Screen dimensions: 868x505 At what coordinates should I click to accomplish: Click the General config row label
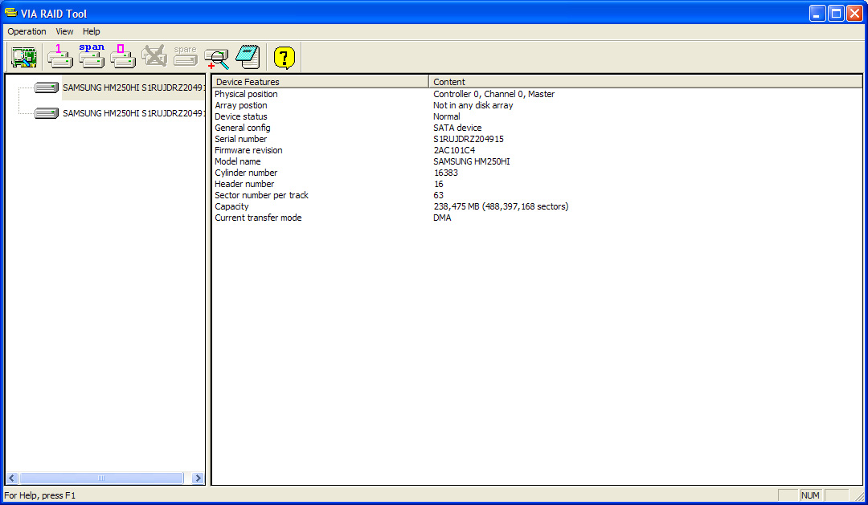coord(243,128)
